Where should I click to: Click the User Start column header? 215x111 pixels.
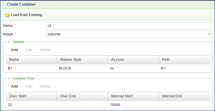[x=32, y=96]
